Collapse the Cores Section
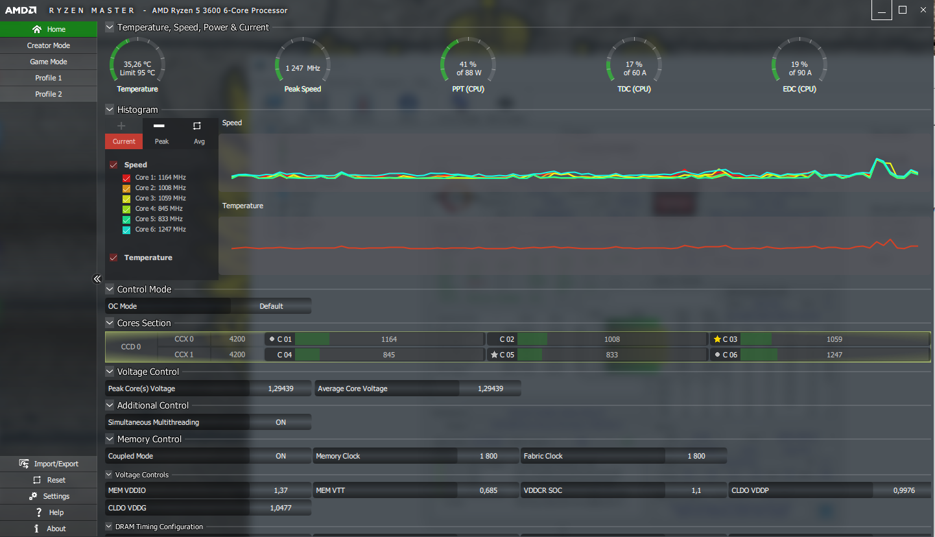 click(110, 323)
